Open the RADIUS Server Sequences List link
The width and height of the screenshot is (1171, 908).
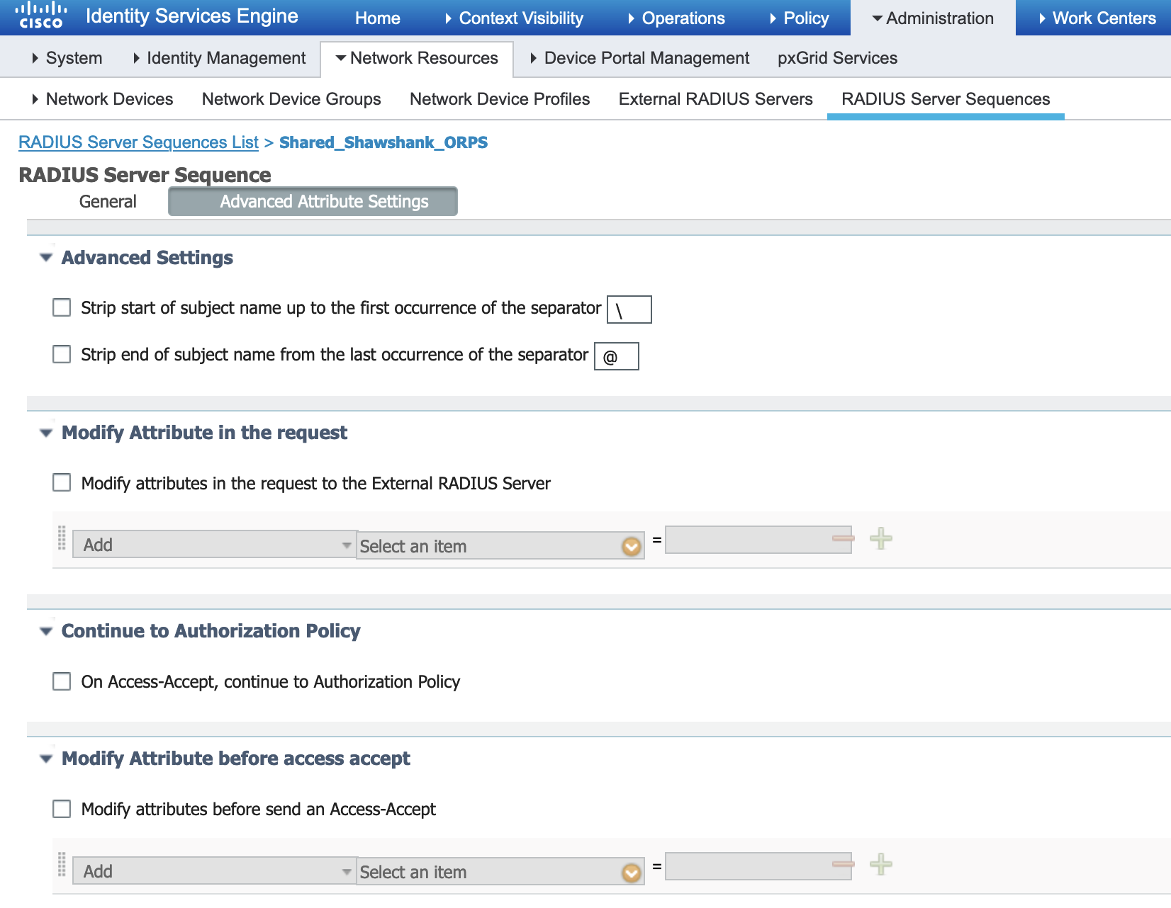(x=138, y=142)
